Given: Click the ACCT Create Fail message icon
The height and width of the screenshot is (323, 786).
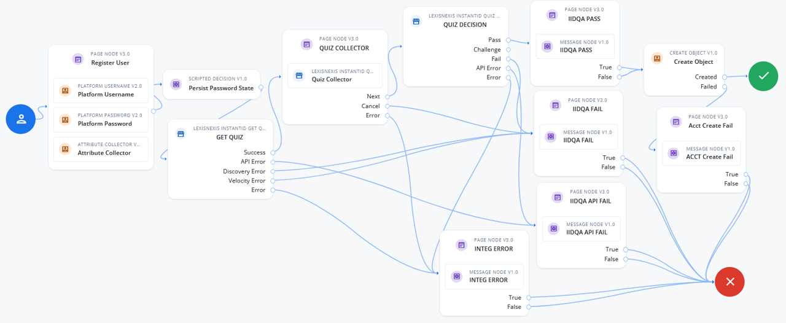Looking at the screenshot, I should (x=674, y=153).
